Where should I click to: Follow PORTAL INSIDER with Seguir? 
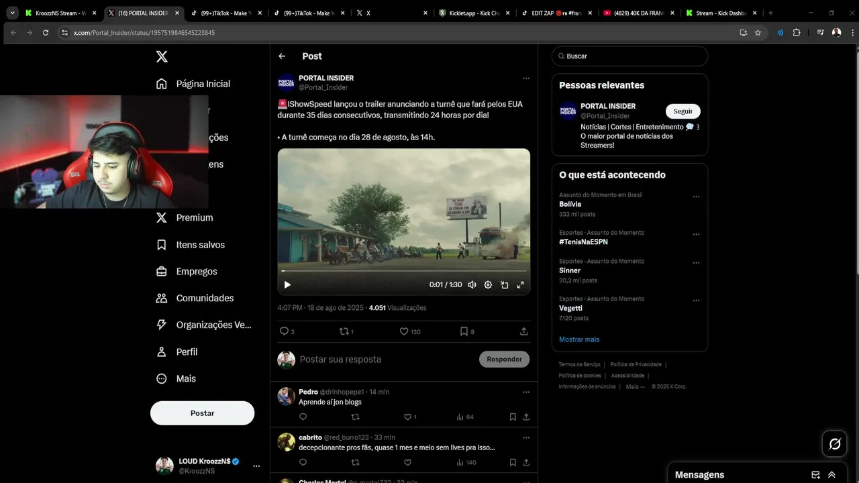683,111
